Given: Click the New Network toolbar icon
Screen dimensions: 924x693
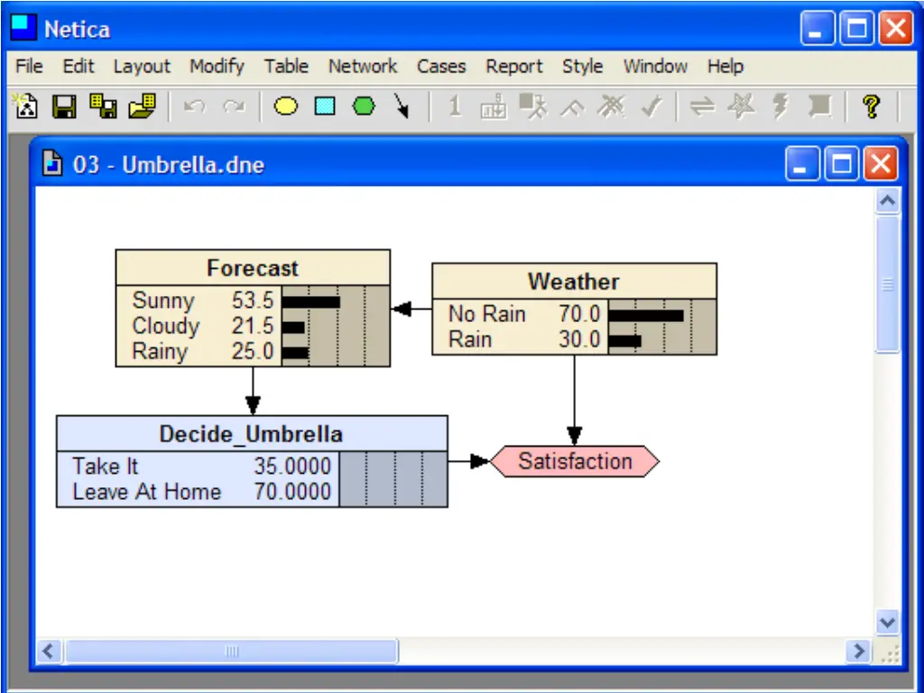Looking at the screenshot, I should (x=26, y=106).
